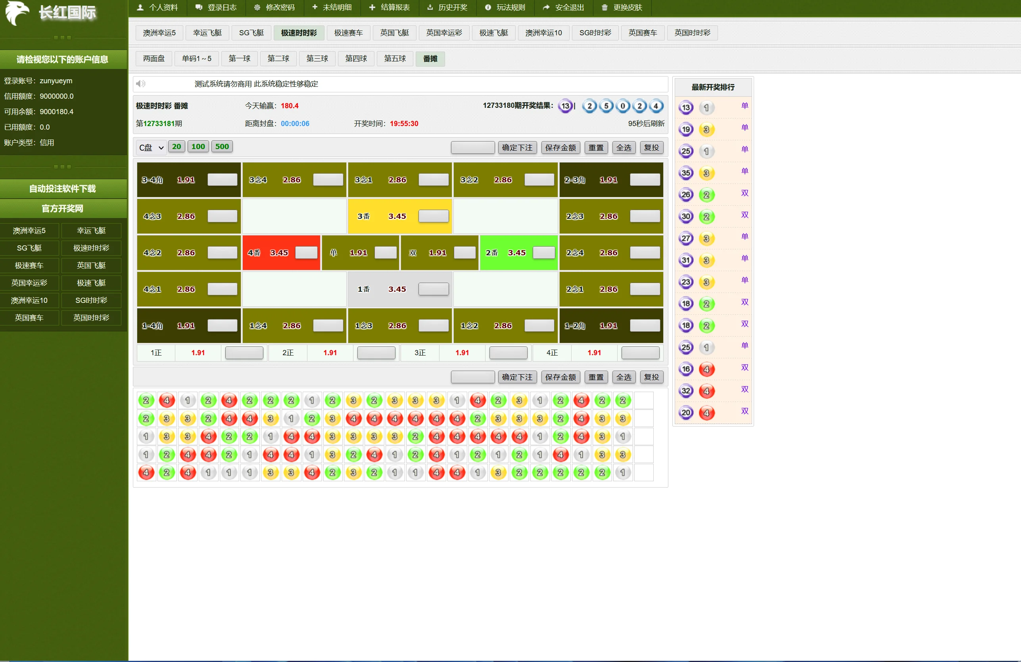Open 官方开奖网 sidebar link
The width and height of the screenshot is (1021, 662).
point(63,209)
